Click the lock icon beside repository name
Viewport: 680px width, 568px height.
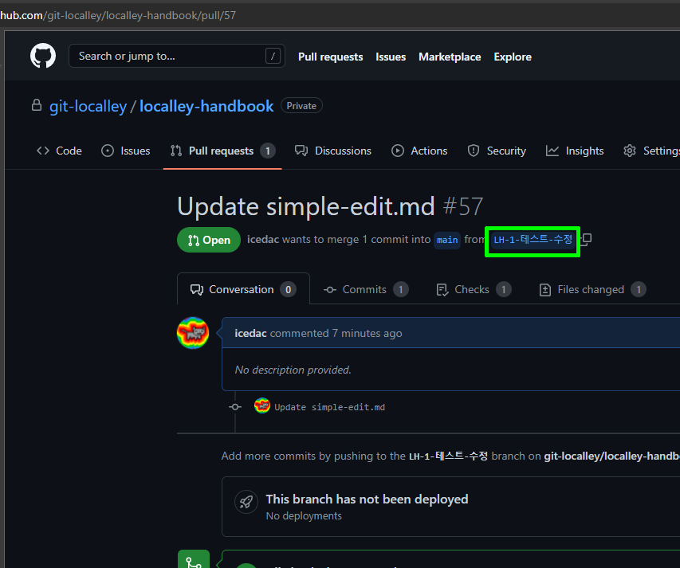coord(36,106)
